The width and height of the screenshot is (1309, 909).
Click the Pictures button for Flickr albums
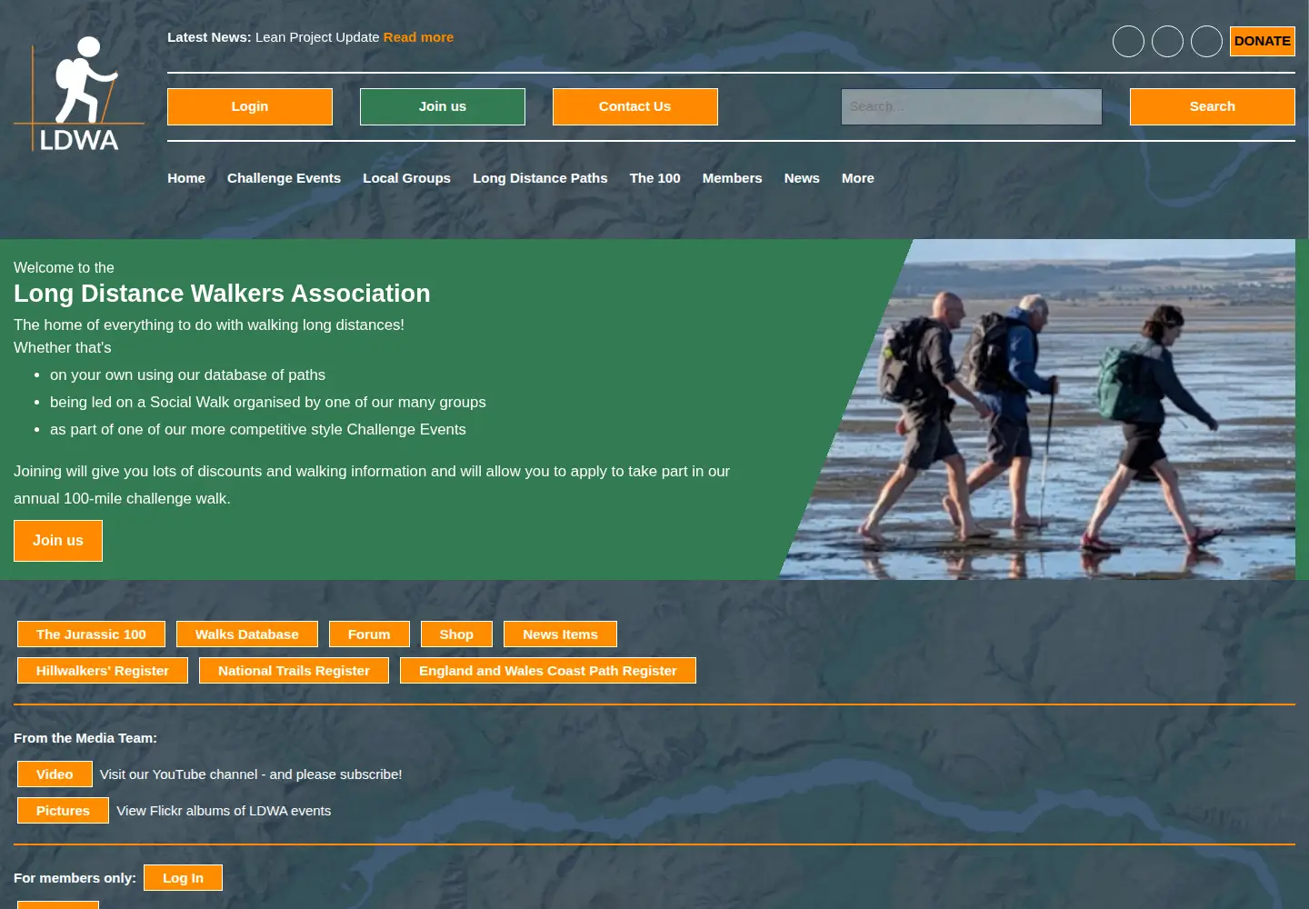63,811
